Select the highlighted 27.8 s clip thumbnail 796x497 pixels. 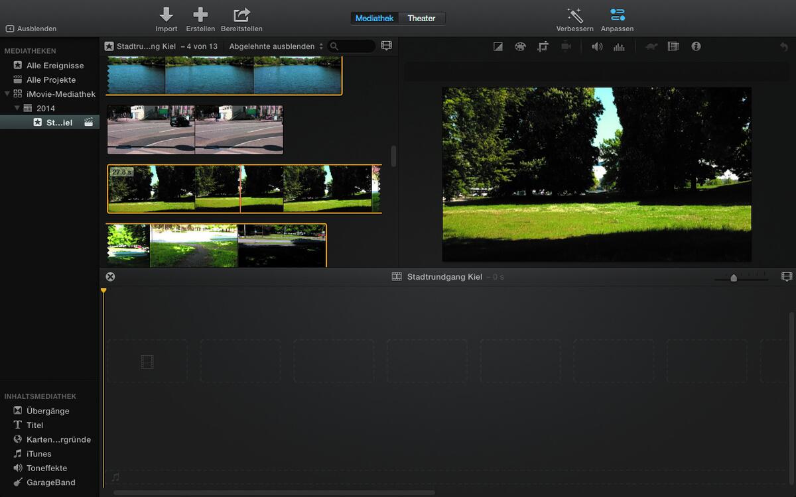click(x=242, y=188)
